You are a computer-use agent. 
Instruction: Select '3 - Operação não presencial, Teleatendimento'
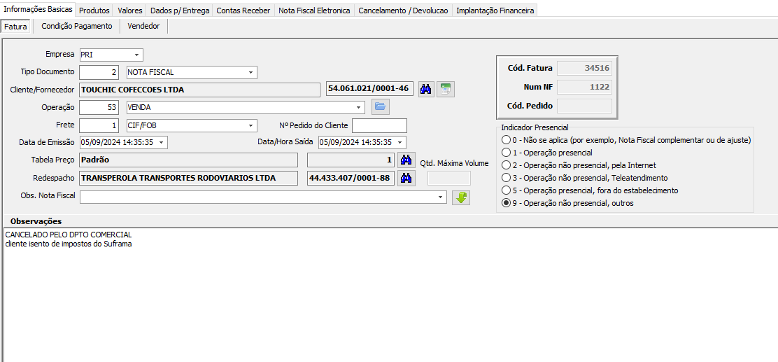click(x=507, y=178)
